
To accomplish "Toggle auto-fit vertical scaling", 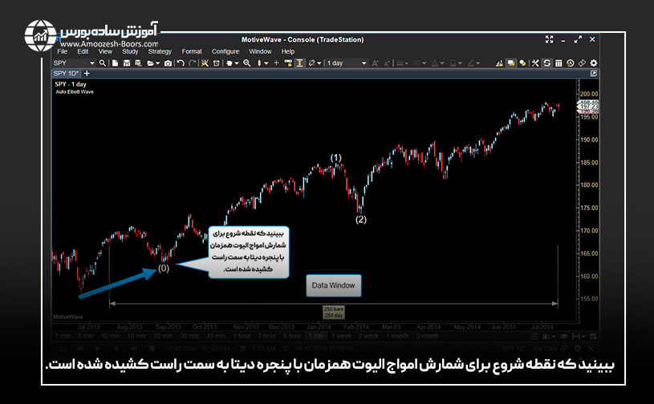I will [299, 63].
